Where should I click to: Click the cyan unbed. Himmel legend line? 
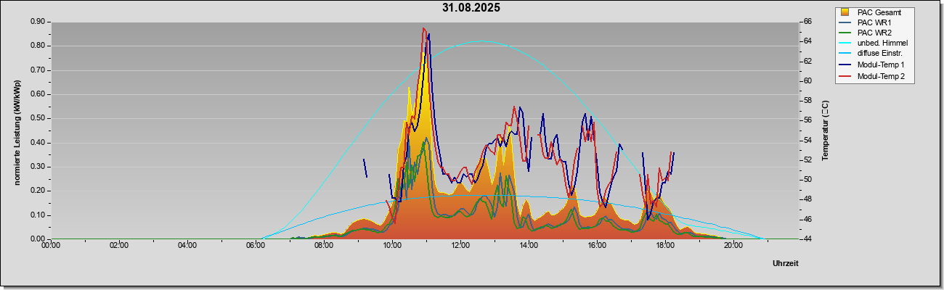pos(845,44)
